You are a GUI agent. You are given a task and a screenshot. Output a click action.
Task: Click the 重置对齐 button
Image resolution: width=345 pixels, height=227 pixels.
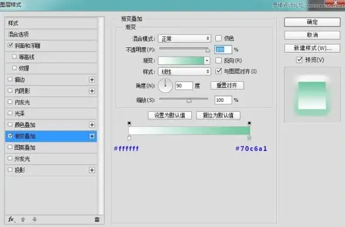click(x=227, y=85)
